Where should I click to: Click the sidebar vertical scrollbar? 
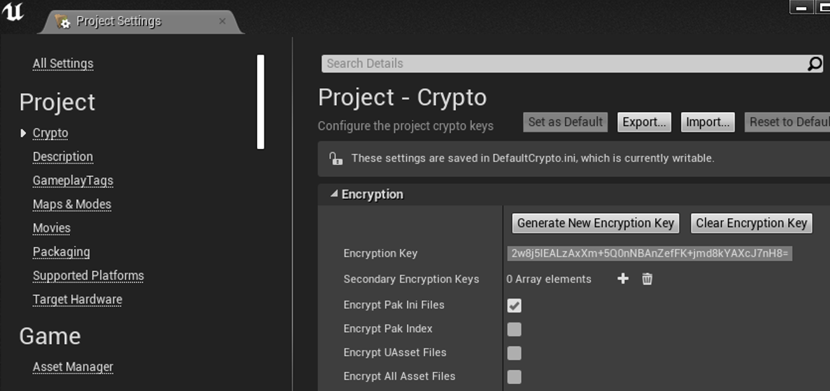[x=261, y=102]
